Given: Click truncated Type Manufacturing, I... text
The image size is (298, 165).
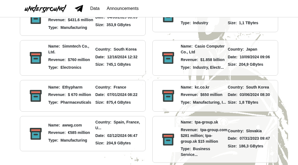Looking at the screenshot, I should tap(203, 102).
